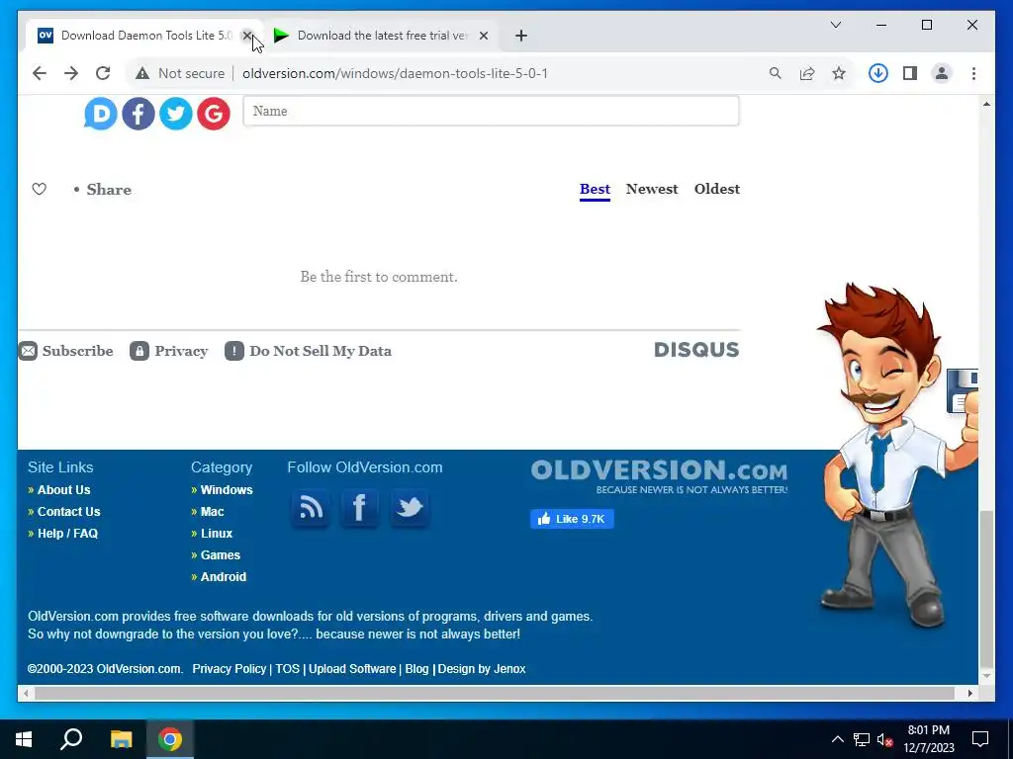Click the OLDVERSION.COM footer logo
1013x759 pixels.
[x=659, y=476]
